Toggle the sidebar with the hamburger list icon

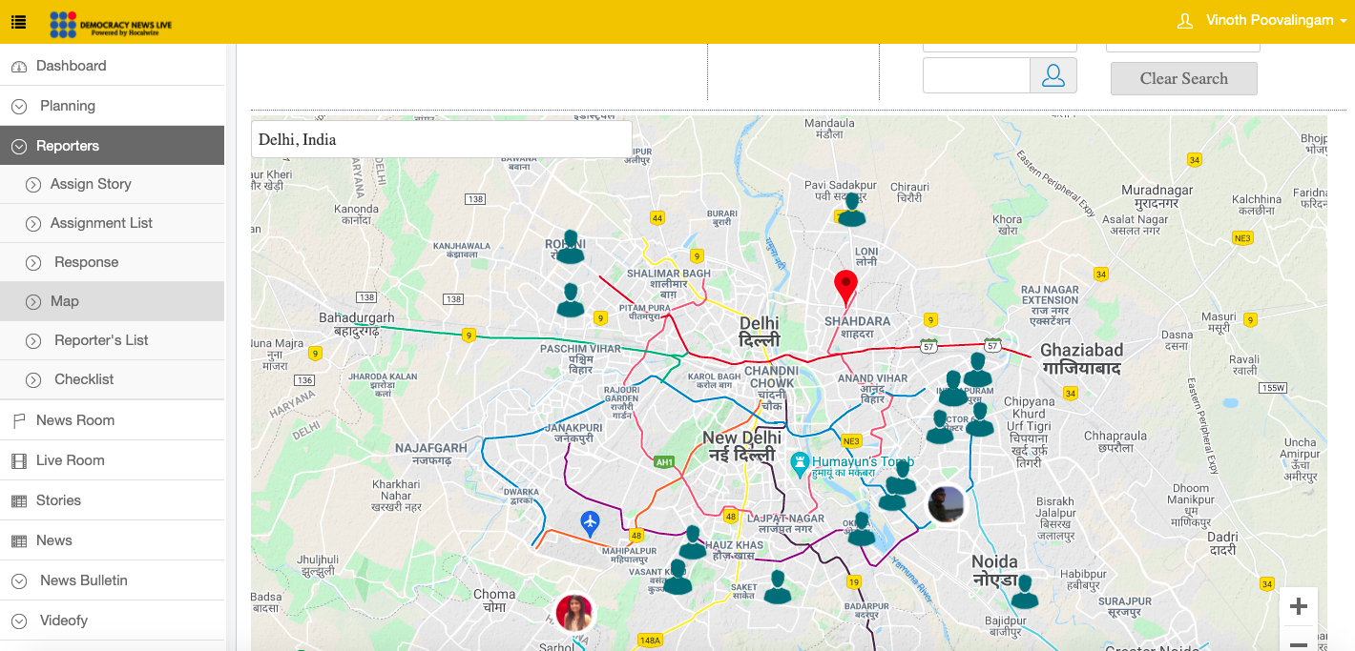(19, 21)
